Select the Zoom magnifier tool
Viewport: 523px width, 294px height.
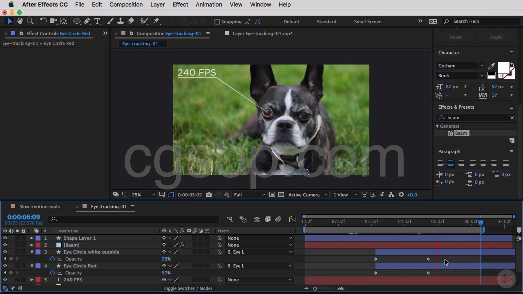tap(30, 21)
